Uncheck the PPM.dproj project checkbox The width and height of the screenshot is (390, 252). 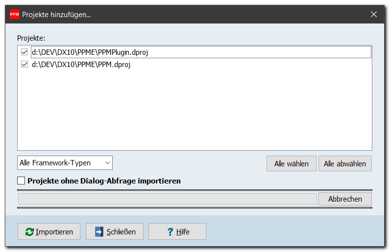point(24,64)
